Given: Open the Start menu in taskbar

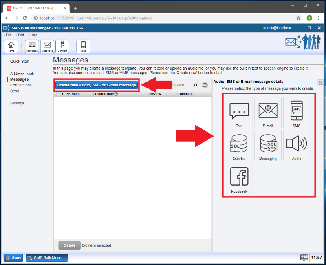Looking at the screenshot, I should click(13, 258).
